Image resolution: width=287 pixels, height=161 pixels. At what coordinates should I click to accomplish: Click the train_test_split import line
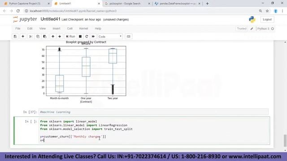pos(86,129)
